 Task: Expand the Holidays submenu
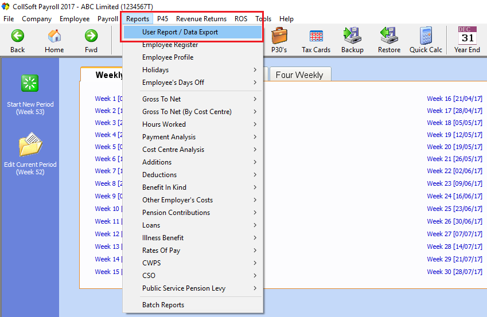tap(255, 70)
